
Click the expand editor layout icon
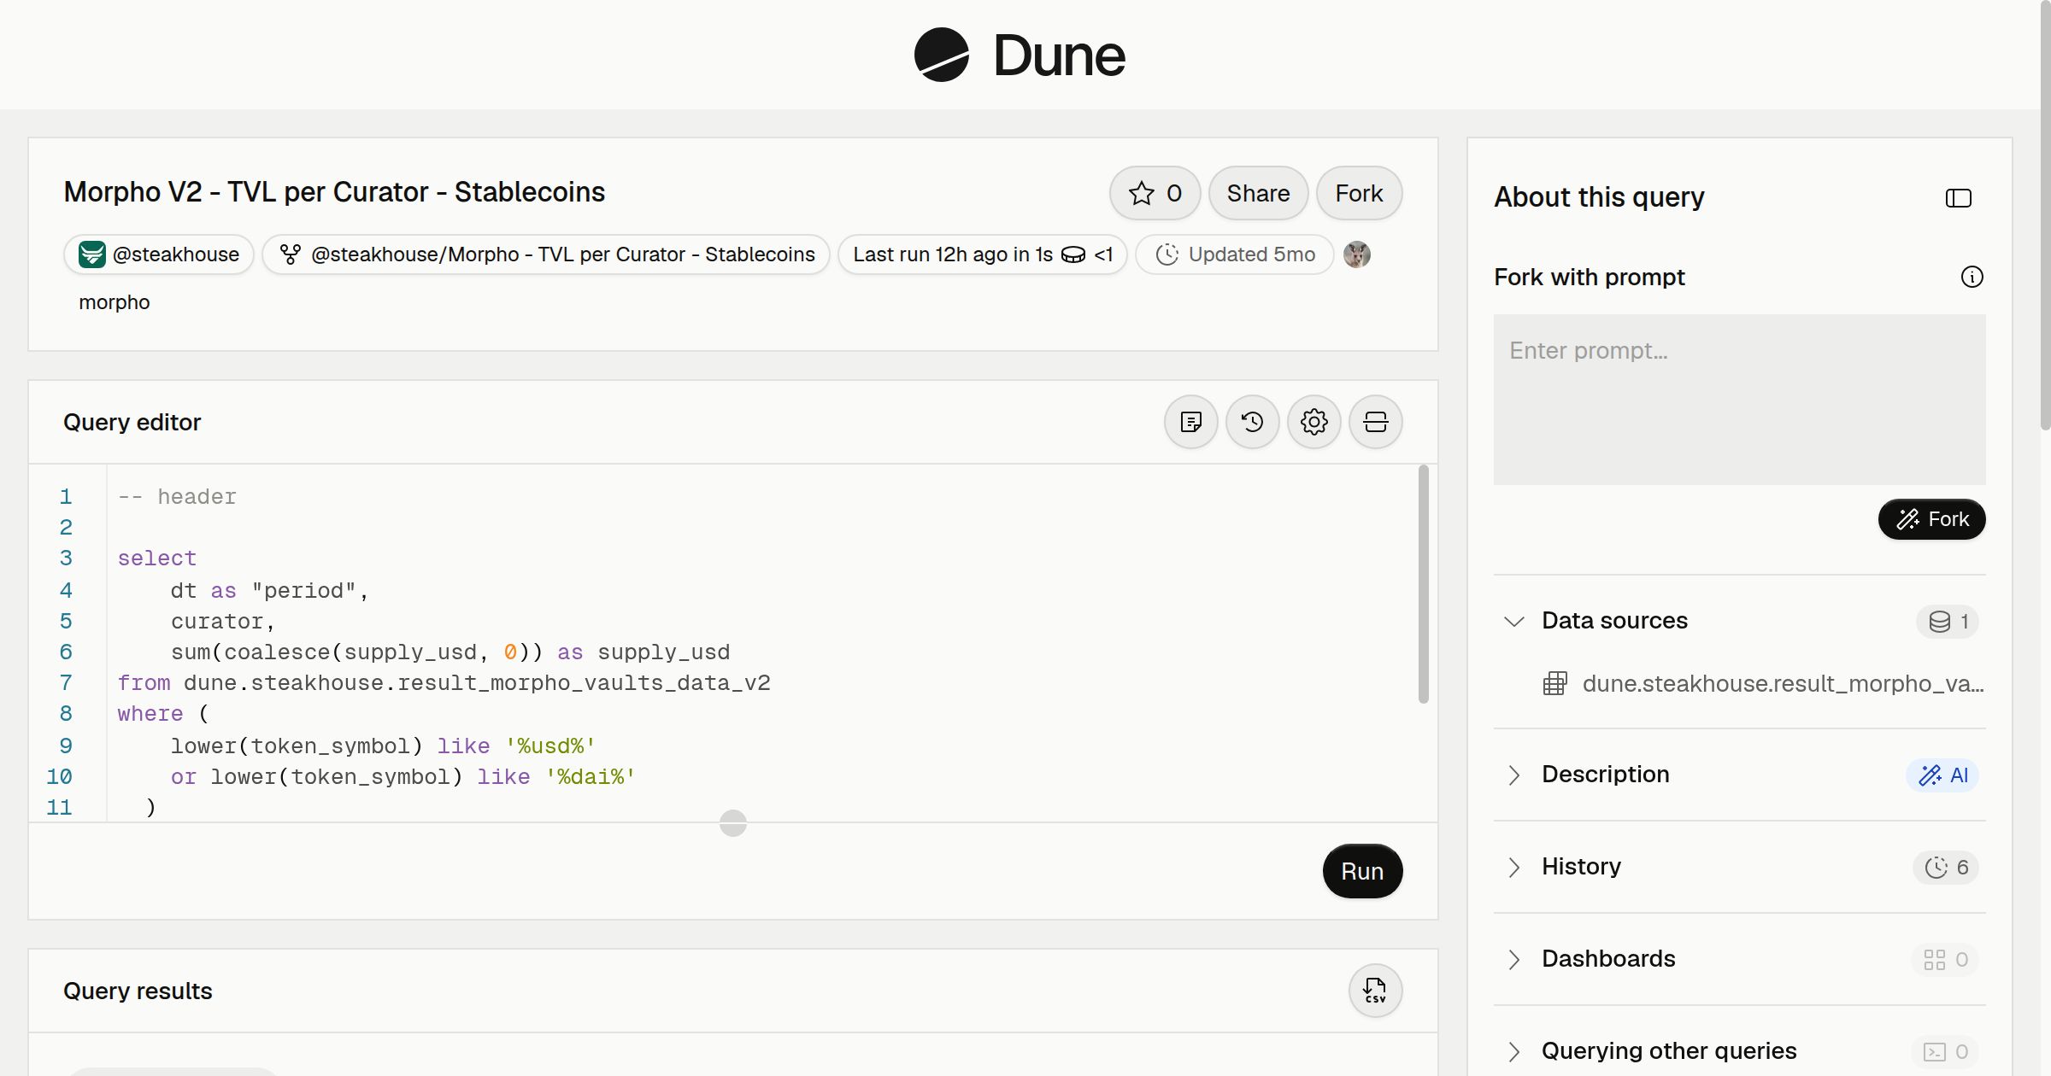pos(1376,422)
